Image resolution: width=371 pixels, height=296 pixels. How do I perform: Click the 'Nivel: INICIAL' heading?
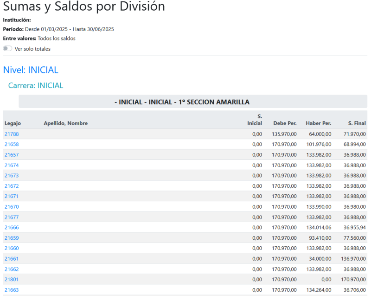click(31, 70)
